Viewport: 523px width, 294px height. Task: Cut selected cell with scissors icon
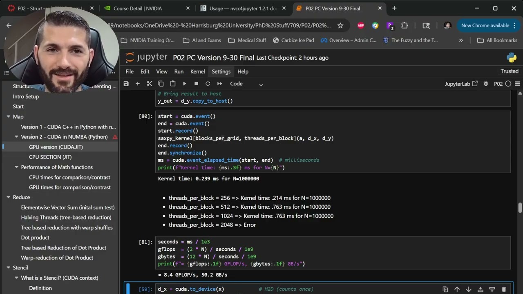coord(149,84)
